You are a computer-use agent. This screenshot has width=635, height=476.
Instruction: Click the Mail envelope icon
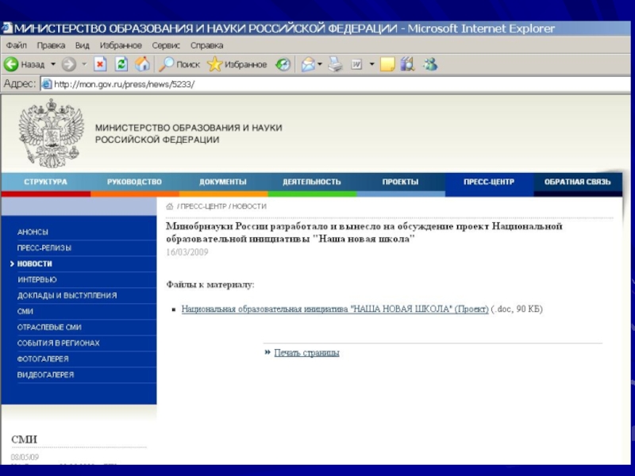click(308, 64)
